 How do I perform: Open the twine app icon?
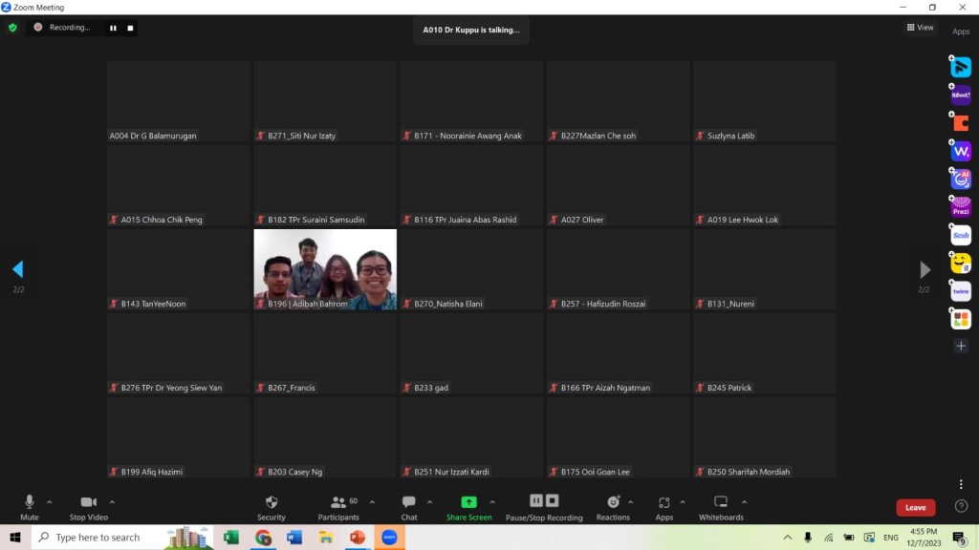(961, 291)
